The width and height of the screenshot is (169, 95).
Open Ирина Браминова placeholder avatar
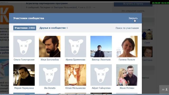pyautogui.click(x=76, y=46)
